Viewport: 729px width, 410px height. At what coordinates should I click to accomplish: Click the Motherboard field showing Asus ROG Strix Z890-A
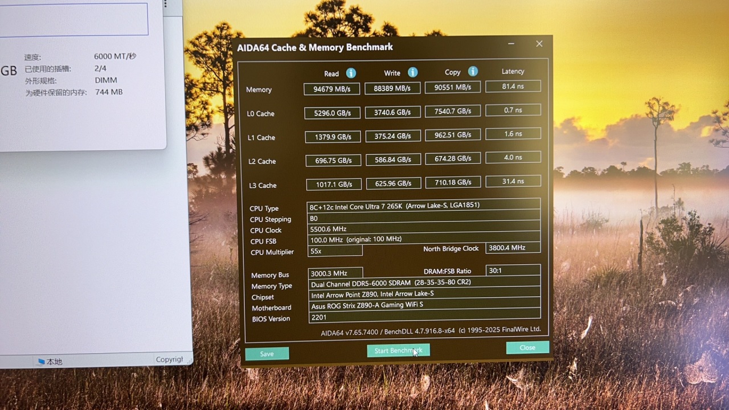click(x=424, y=305)
